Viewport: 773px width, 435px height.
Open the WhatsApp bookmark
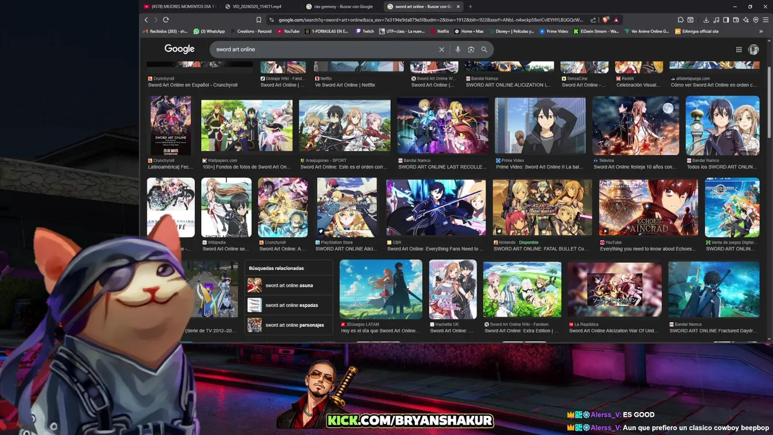coord(209,31)
